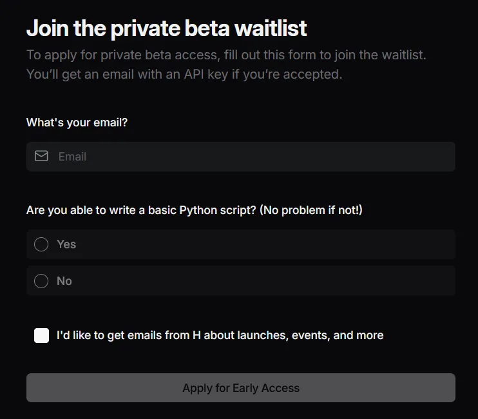Click the "(No problem if not!)" text
478x419 pixels.
[x=311, y=210]
